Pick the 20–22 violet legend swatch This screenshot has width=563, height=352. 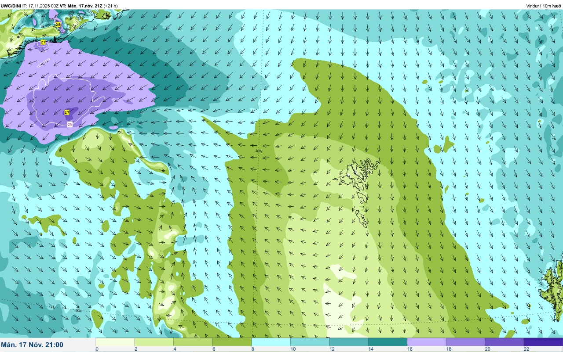coord(505,342)
